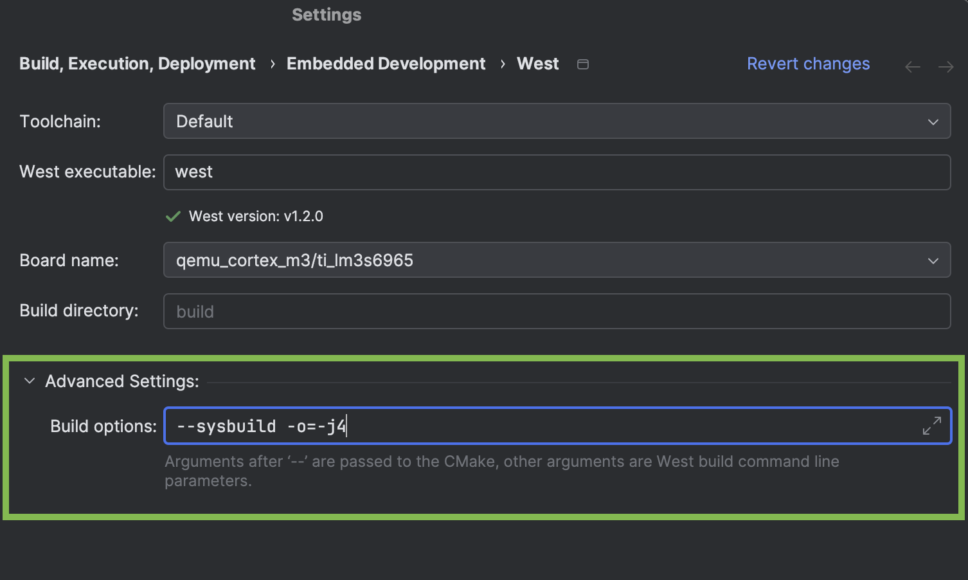Click the Settings title
The height and width of the screenshot is (580, 968).
pos(327,15)
